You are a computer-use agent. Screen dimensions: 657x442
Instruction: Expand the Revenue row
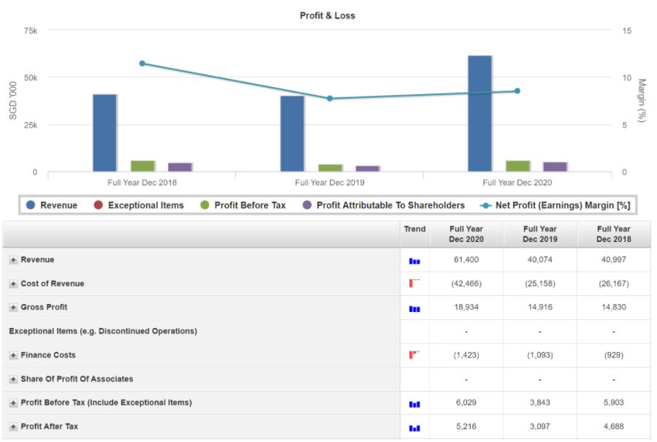click(14, 260)
